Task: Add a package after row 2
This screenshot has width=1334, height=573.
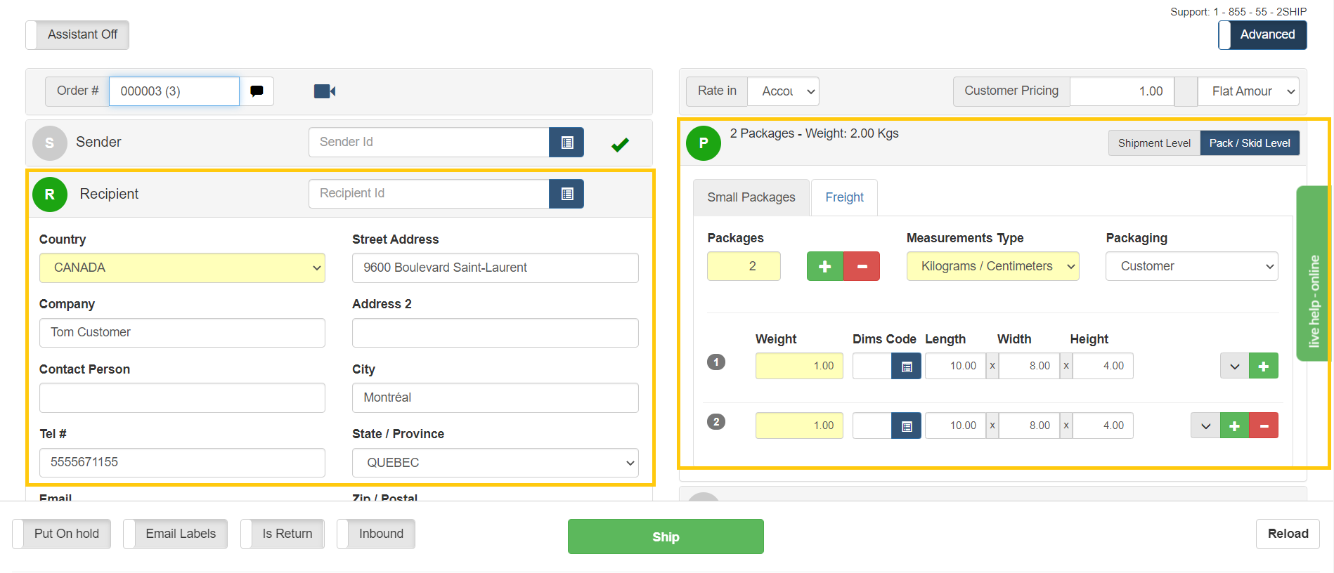Action: 1234,426
